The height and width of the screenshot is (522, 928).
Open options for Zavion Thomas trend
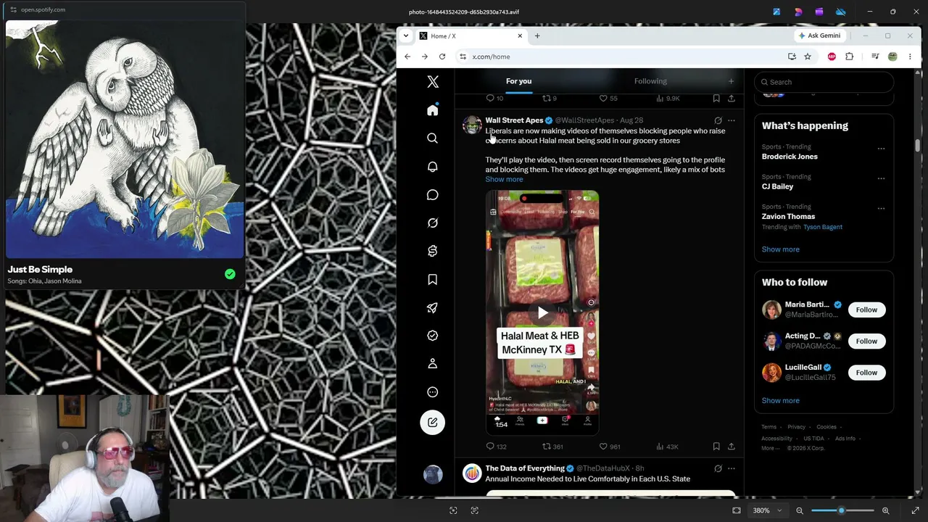pos(881,208)
